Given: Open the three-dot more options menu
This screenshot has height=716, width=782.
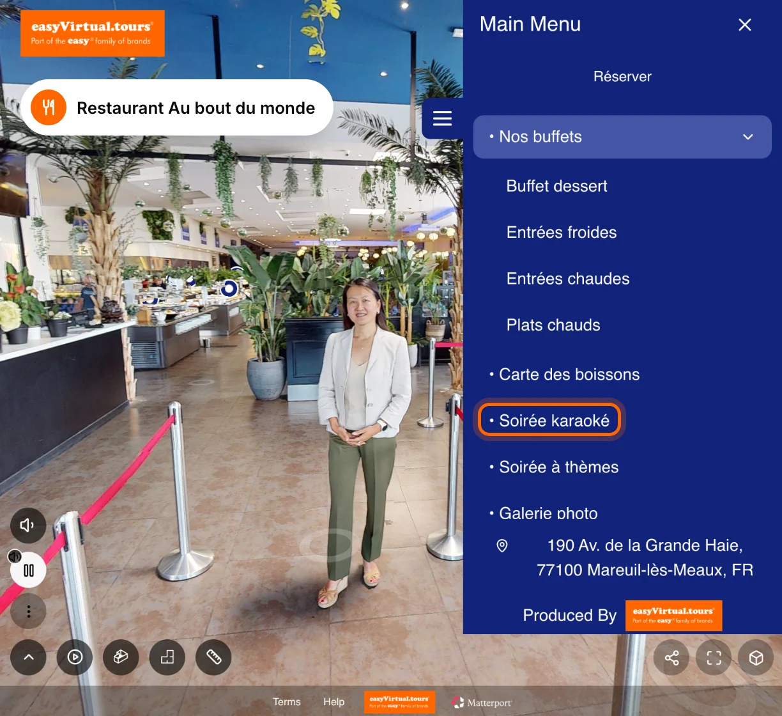Looking at the screenshot, I should (x=28, y=612).
